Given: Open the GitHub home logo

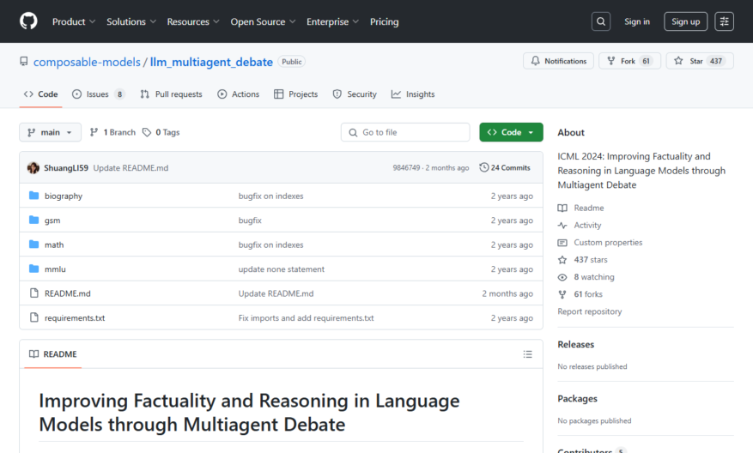Looking at the screenshot, I should (28, 21).
